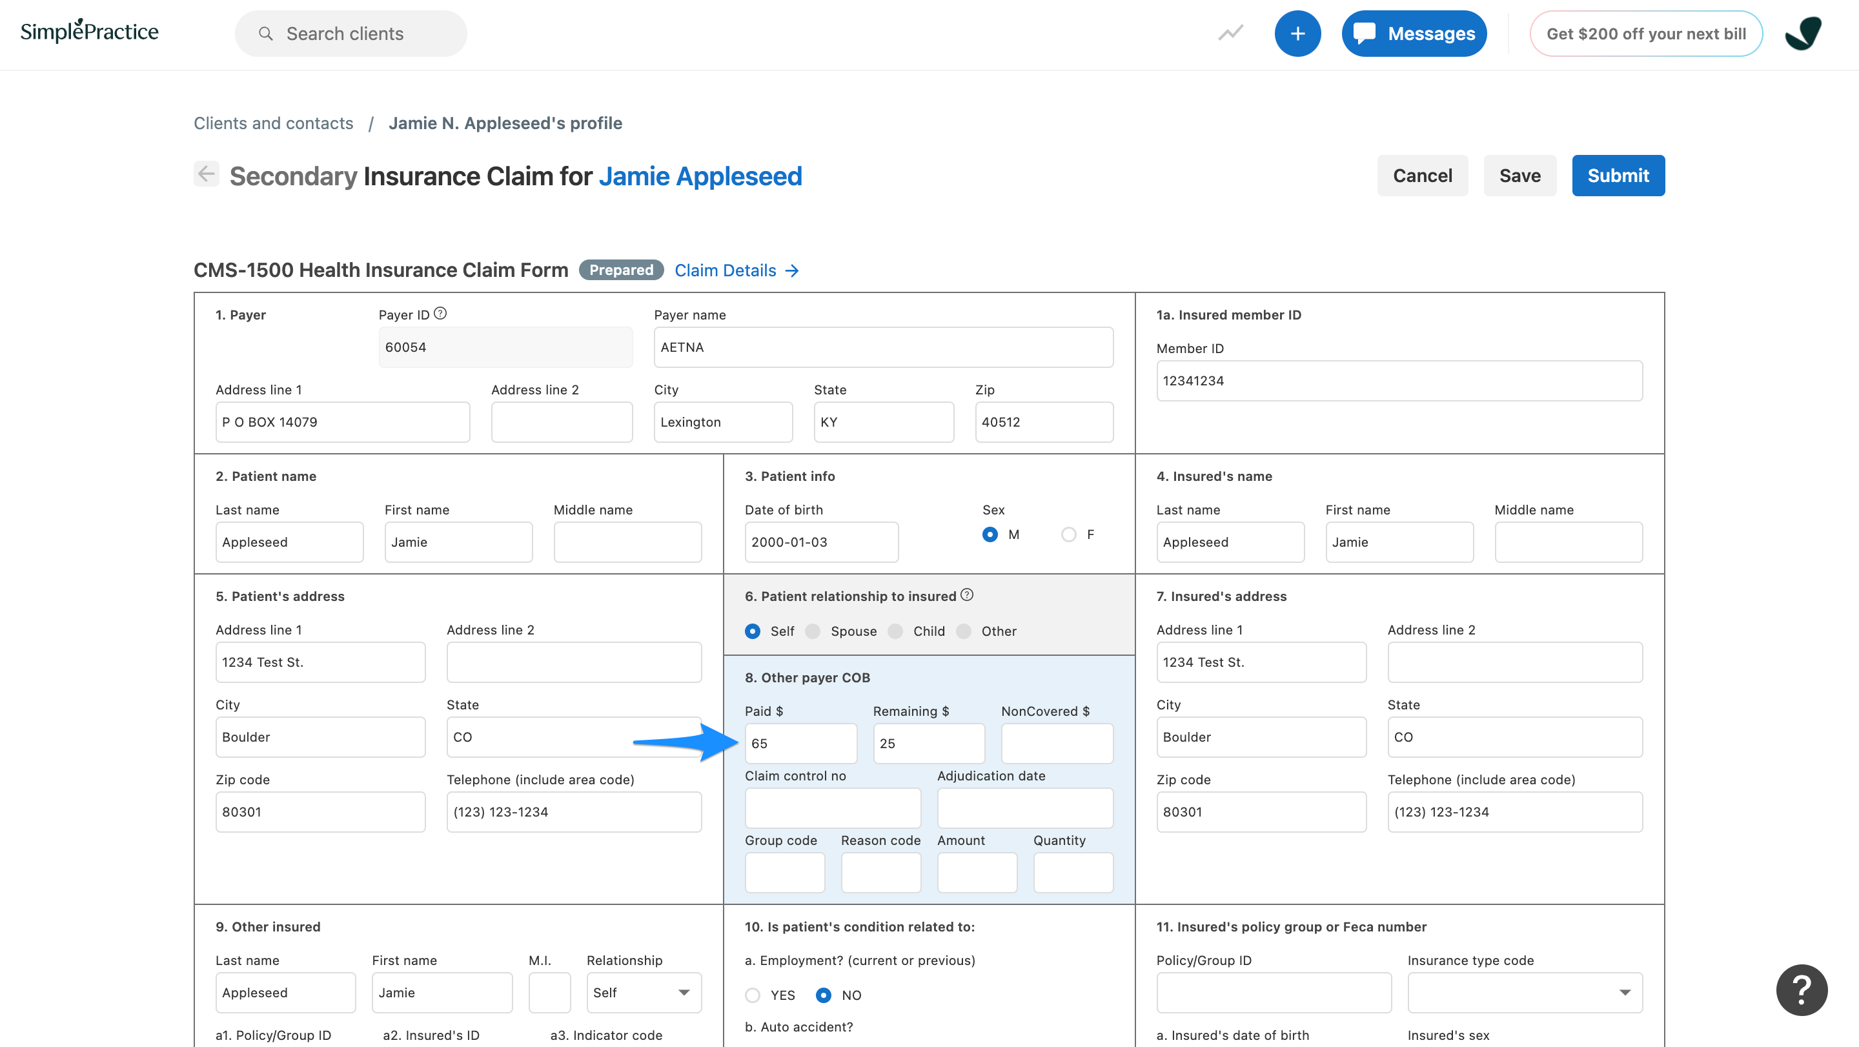Click the payer City field Lexington
1859x1047 pixels.
(723, 422)
